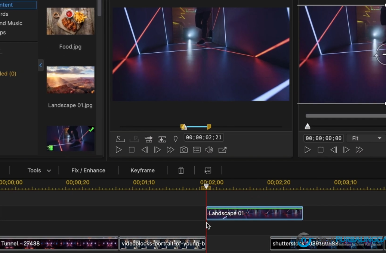Viewport: 386px width, 253px height.
Task: Select the Landscape 01.jpg thumbnail
Action: coord(70,80)
